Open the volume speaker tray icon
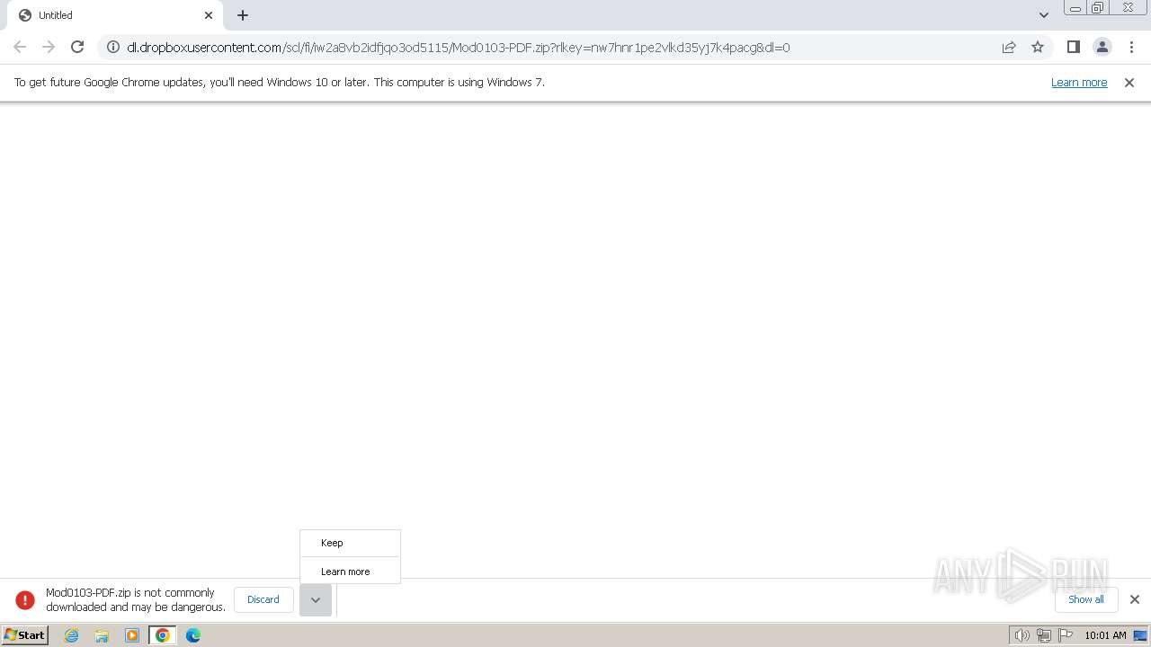Screen dimensions: 1151x647 (1022, 635)
